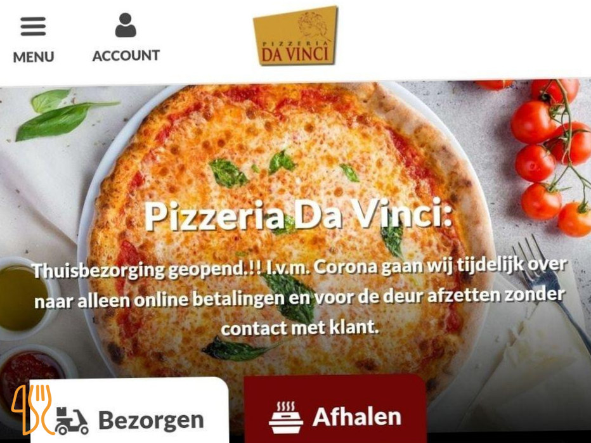Click the delivery scooter icon

point(72,420)
